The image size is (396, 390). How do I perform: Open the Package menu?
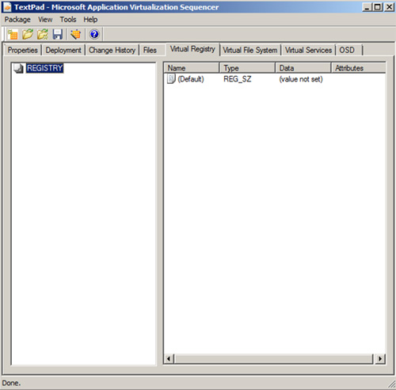pyautogui.click(x=17, y=20)
